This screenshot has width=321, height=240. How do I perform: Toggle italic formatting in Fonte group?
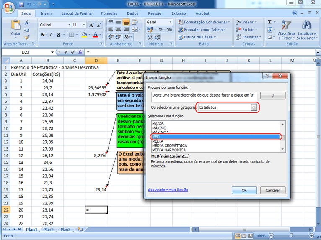(x=51, y=35)
